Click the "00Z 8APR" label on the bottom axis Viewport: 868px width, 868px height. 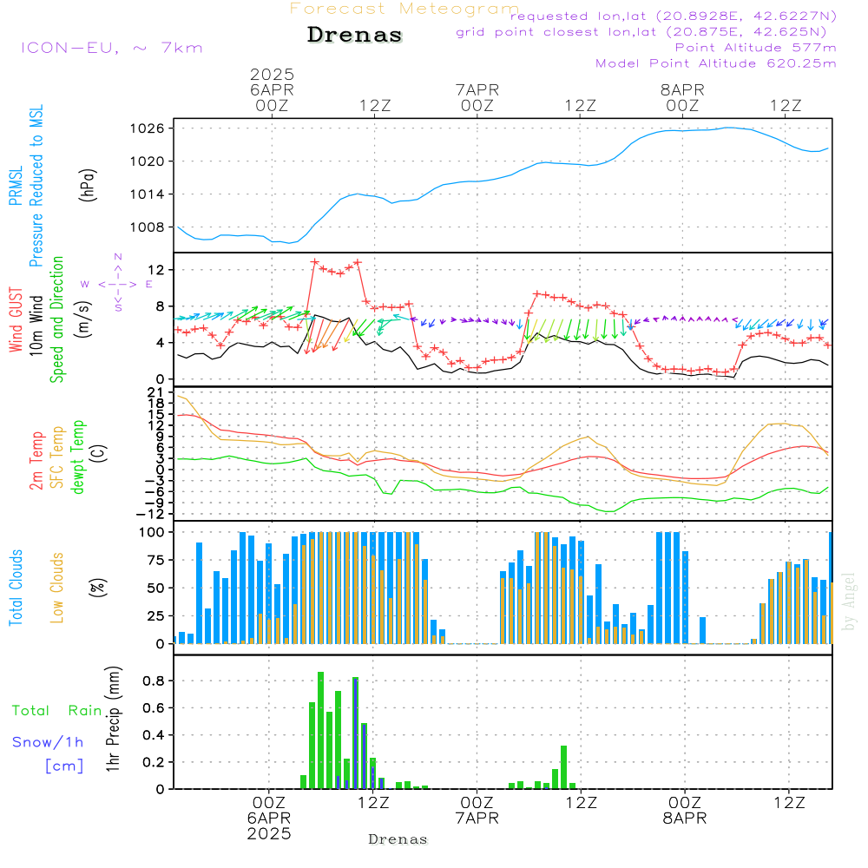coord(685,811)
